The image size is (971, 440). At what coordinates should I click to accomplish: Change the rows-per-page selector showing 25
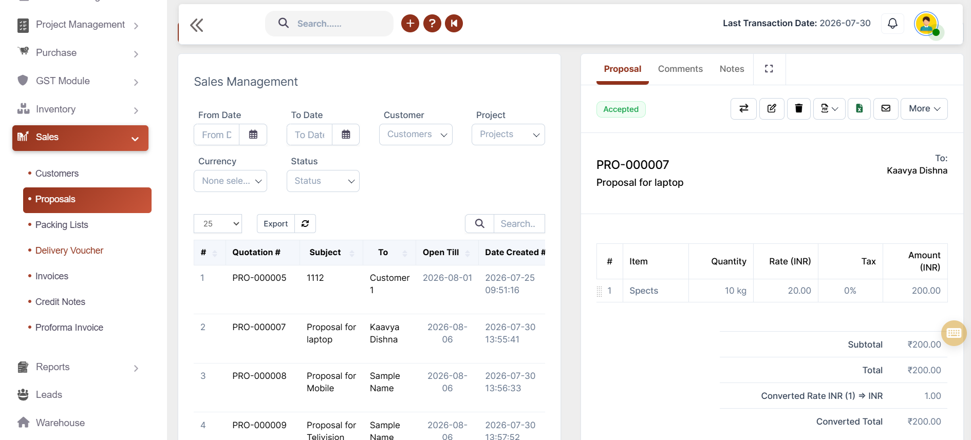[x=218, y=224]
